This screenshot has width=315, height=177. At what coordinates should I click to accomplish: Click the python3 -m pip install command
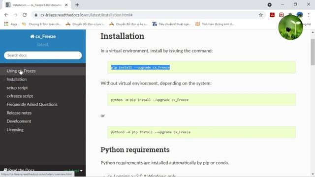point(151,132)
